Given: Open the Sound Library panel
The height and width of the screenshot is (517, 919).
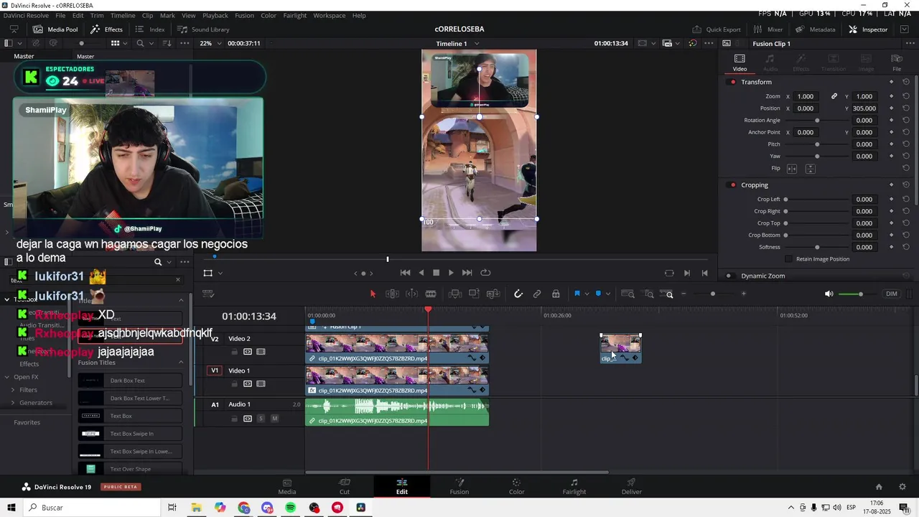Looking at the screenshot, I should point(203,29).
